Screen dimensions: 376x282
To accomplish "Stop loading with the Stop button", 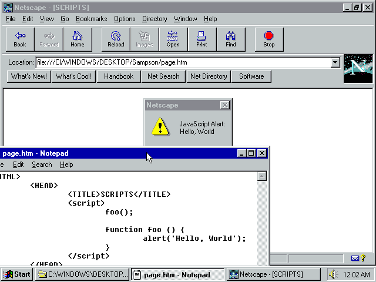I will point(269,39).
